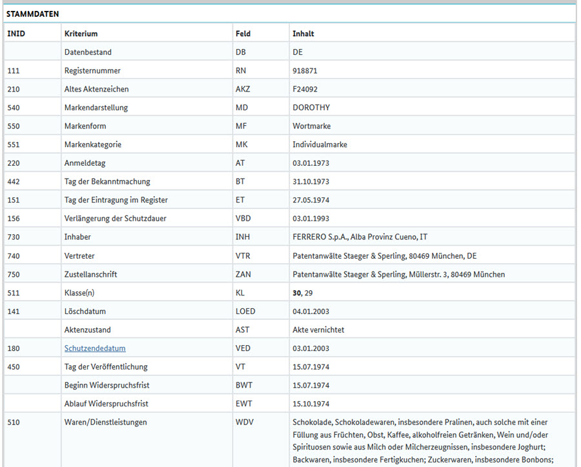Open the Schutzendedatum link

(95, 348)
